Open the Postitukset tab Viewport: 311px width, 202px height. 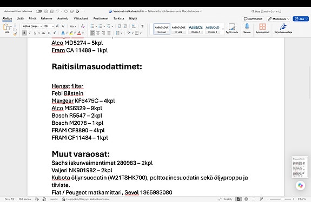coord(101,18)
